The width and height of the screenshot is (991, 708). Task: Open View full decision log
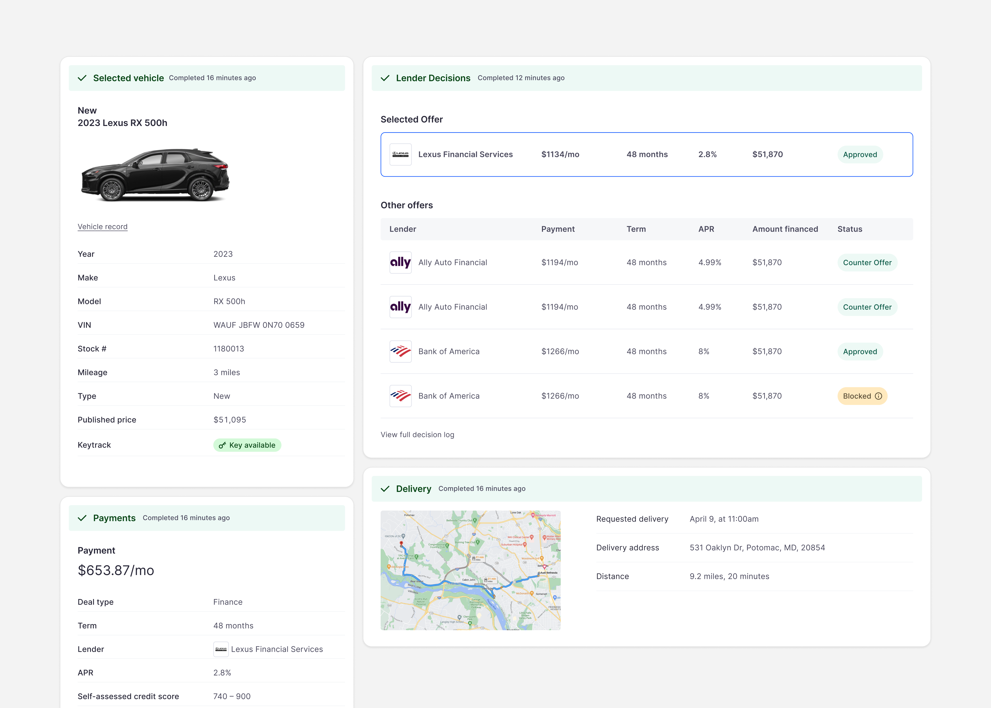point(417,435)
